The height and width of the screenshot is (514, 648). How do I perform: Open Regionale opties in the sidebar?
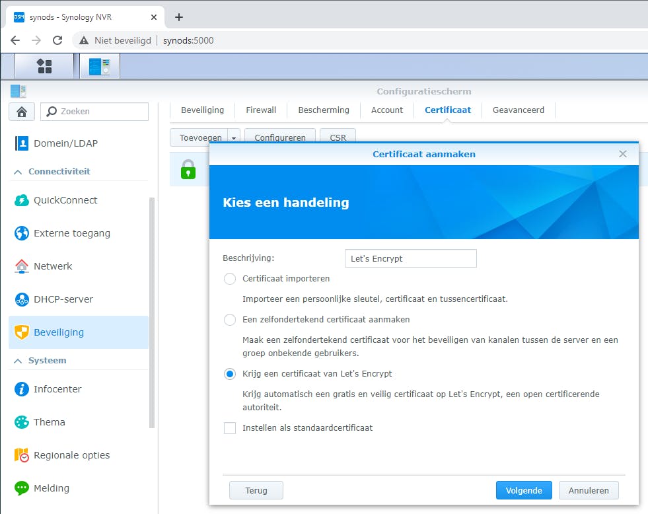tap(79, 455)
